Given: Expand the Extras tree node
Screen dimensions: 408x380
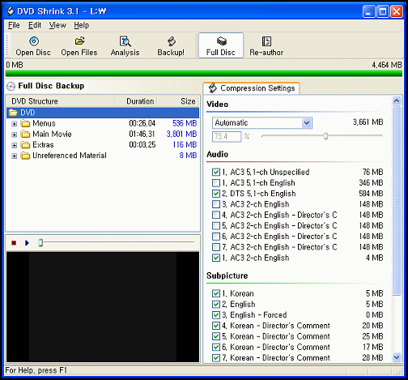Looking at the screenshot, I should tap(15, 145).
